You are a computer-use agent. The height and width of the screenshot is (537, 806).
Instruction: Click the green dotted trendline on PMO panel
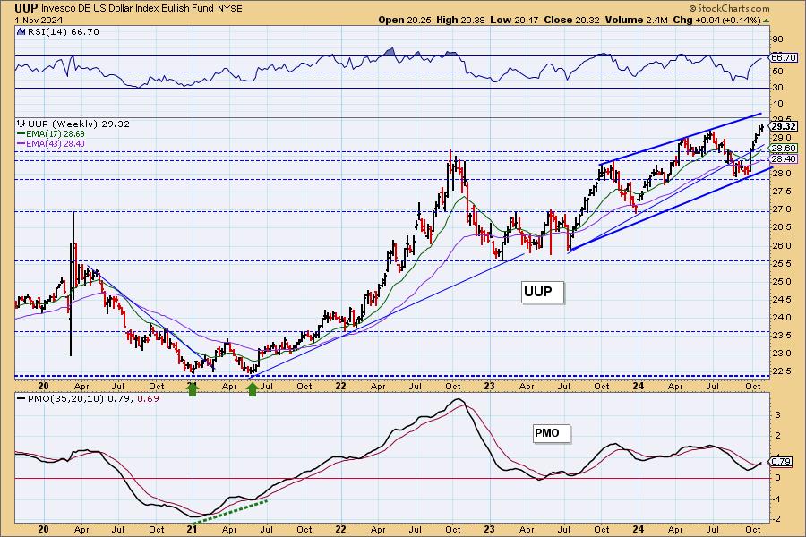pyautogui.click(x=230, y=512)
